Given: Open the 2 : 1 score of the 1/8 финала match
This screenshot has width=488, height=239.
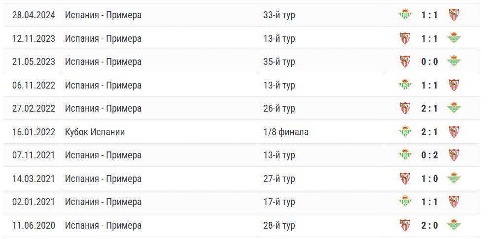Looking at the screenshot, I should [x=429, y=132].
